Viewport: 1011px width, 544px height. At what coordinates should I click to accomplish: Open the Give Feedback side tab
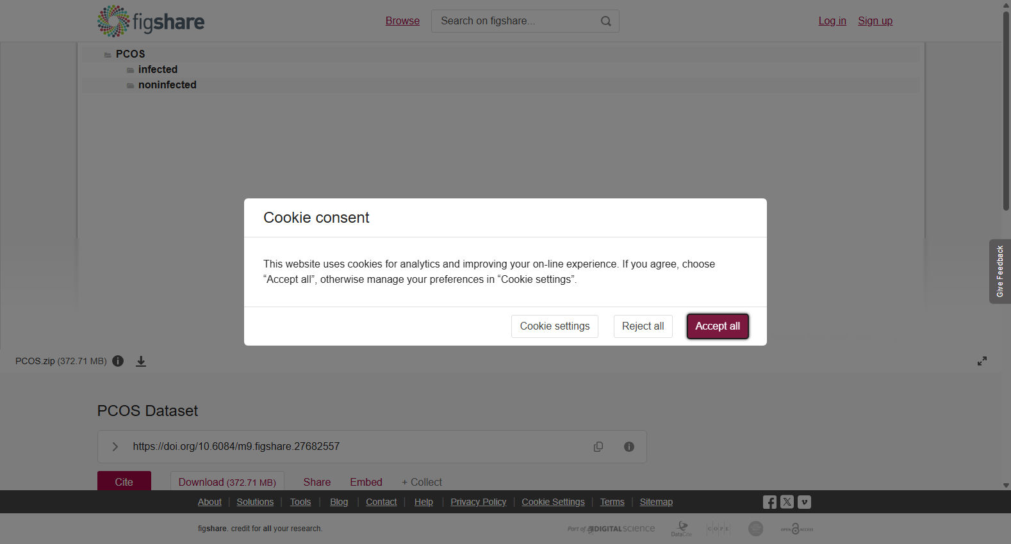pos(999,271)
